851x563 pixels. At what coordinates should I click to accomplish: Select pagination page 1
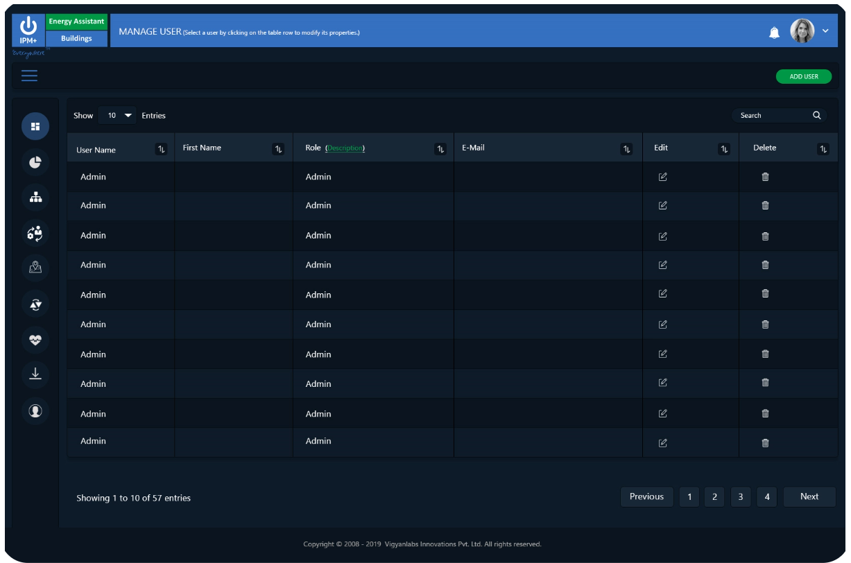tap(689, 497)
